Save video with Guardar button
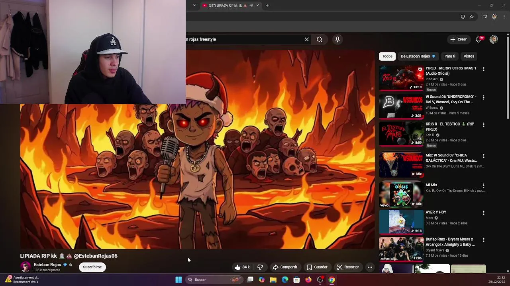Image resolution: width=510 pixels, height=286 pixels. coord(317,267)
